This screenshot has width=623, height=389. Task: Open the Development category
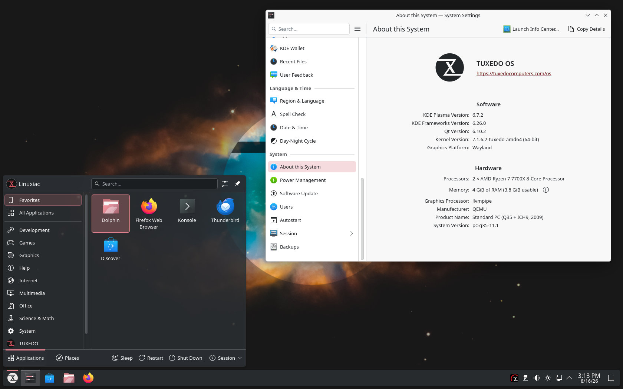[x=43, y=230]
